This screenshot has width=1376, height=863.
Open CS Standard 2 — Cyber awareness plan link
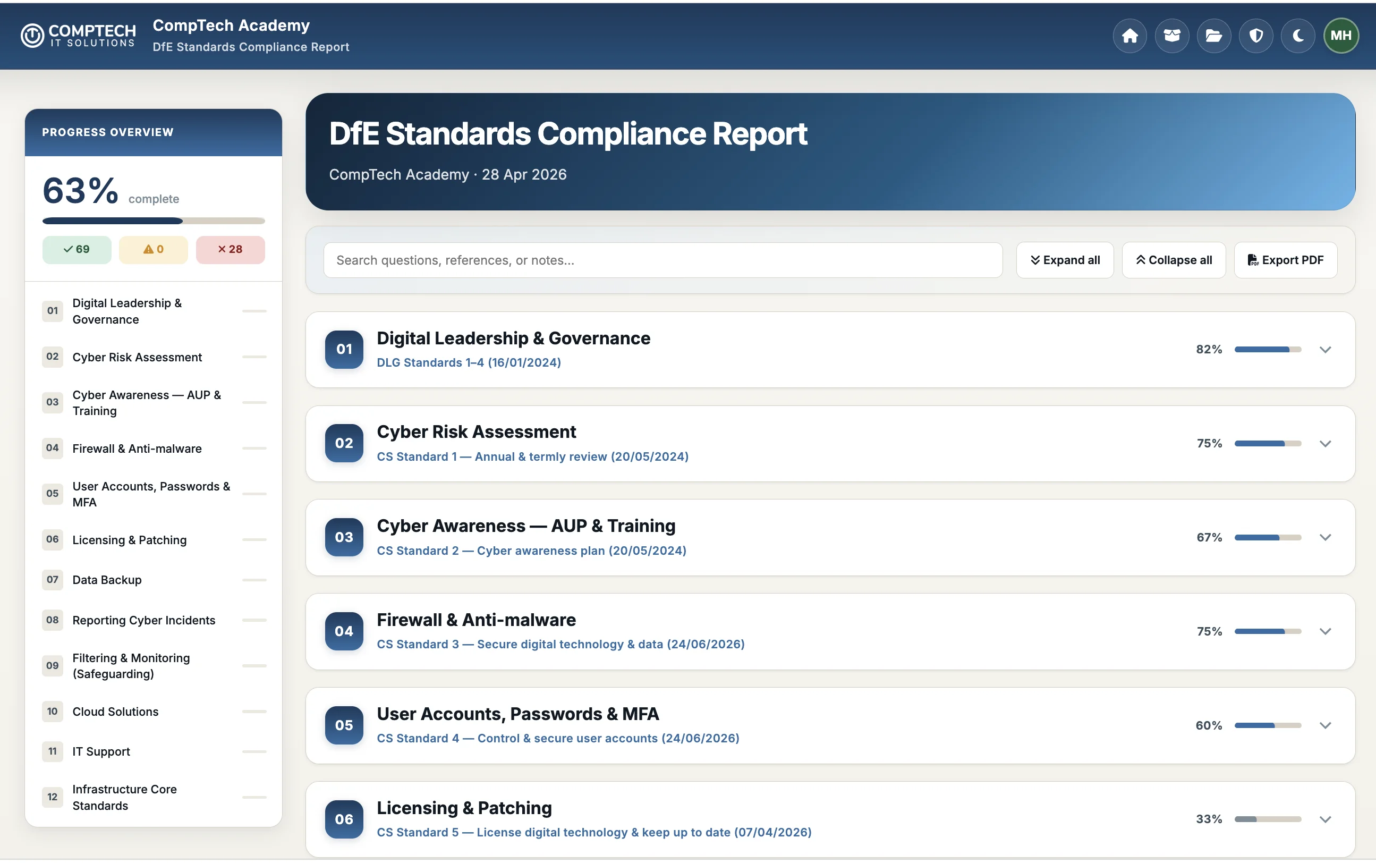pyautogui.click(x=531, y=551)
